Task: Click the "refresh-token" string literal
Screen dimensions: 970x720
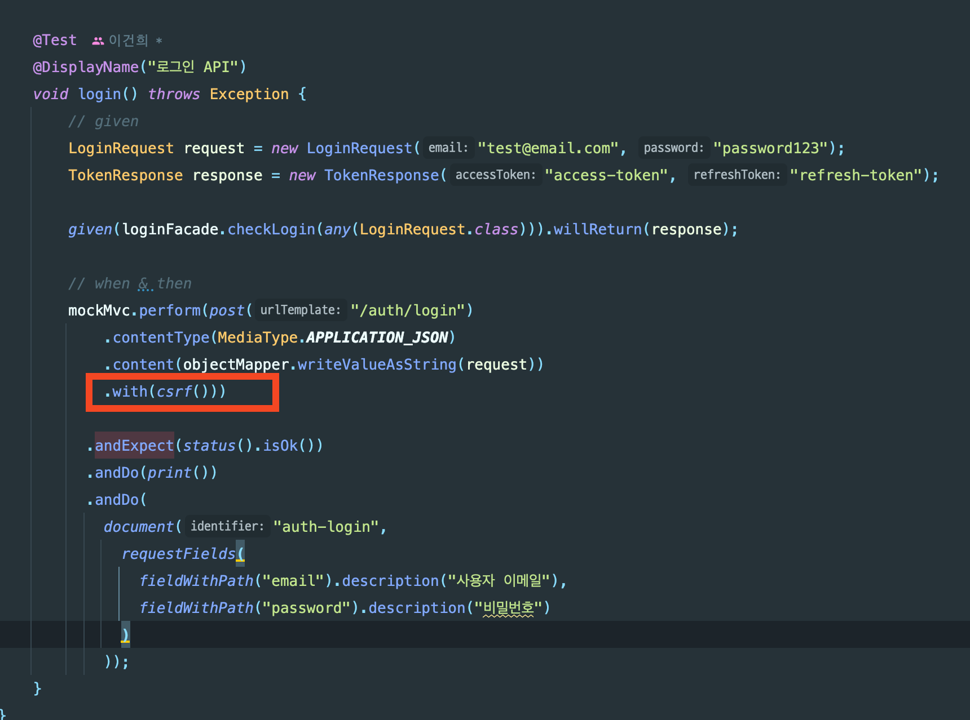Action: [x=856, y=175]
